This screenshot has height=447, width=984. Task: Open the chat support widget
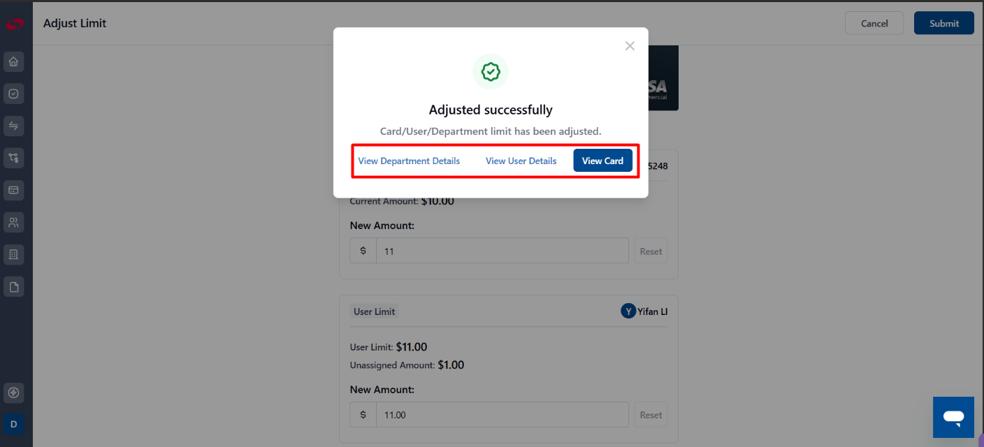pos(953,418)
